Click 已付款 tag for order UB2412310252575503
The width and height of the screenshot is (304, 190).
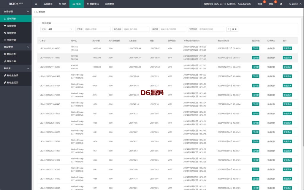point(256,114)
